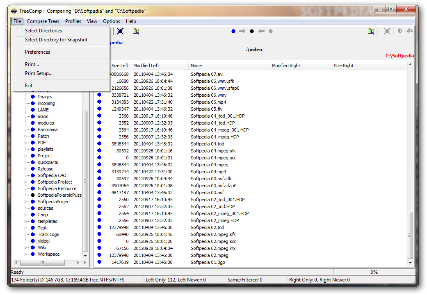Toggle the left-pointing arrow filter
The width and height of the screenshot is (427, 295).
[x=261, y=31]
